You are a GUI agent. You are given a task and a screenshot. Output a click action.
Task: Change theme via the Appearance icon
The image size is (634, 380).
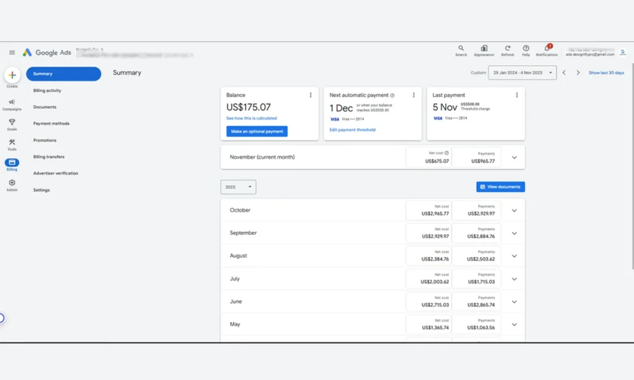(484, 48)
